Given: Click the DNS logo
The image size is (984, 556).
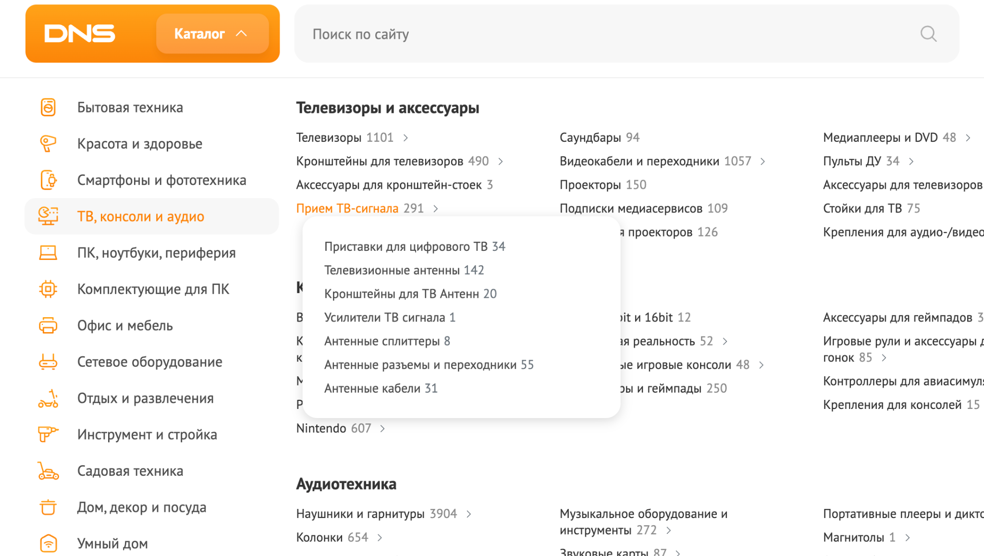Looking at the screenshot, I should click(79, 34).
